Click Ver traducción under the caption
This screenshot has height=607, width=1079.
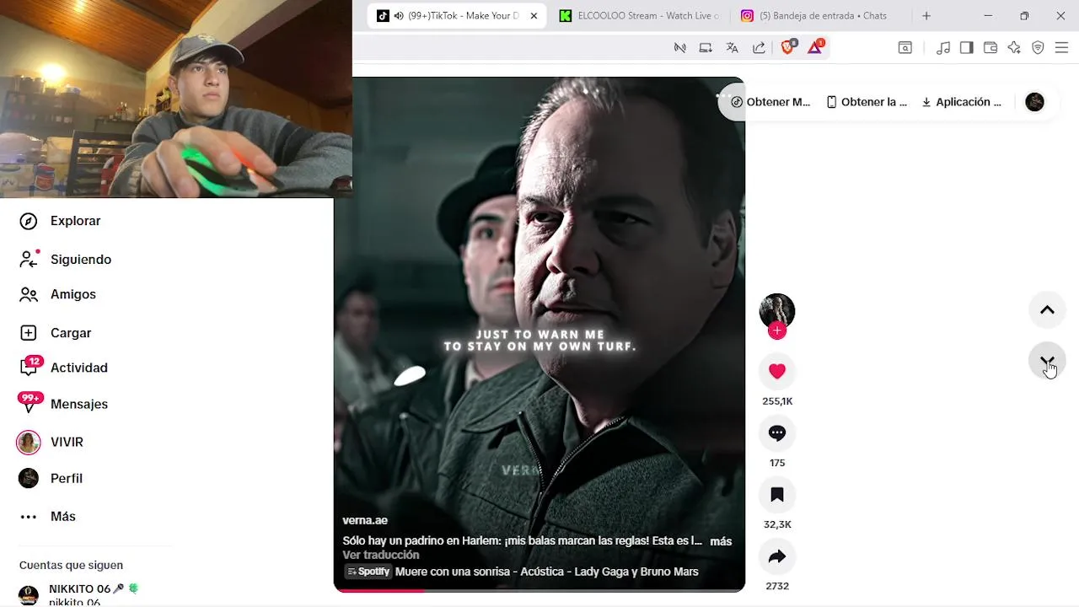(381, 555)
